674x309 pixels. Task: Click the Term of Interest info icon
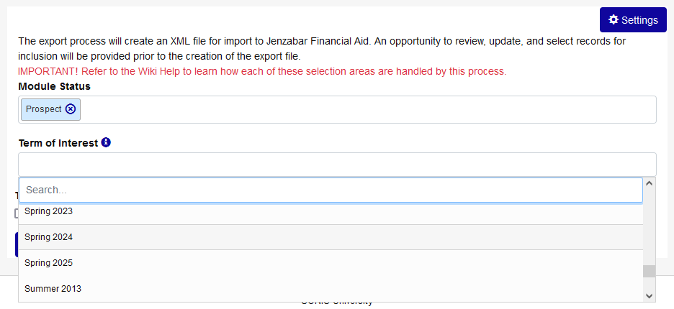tap(106, 143)
